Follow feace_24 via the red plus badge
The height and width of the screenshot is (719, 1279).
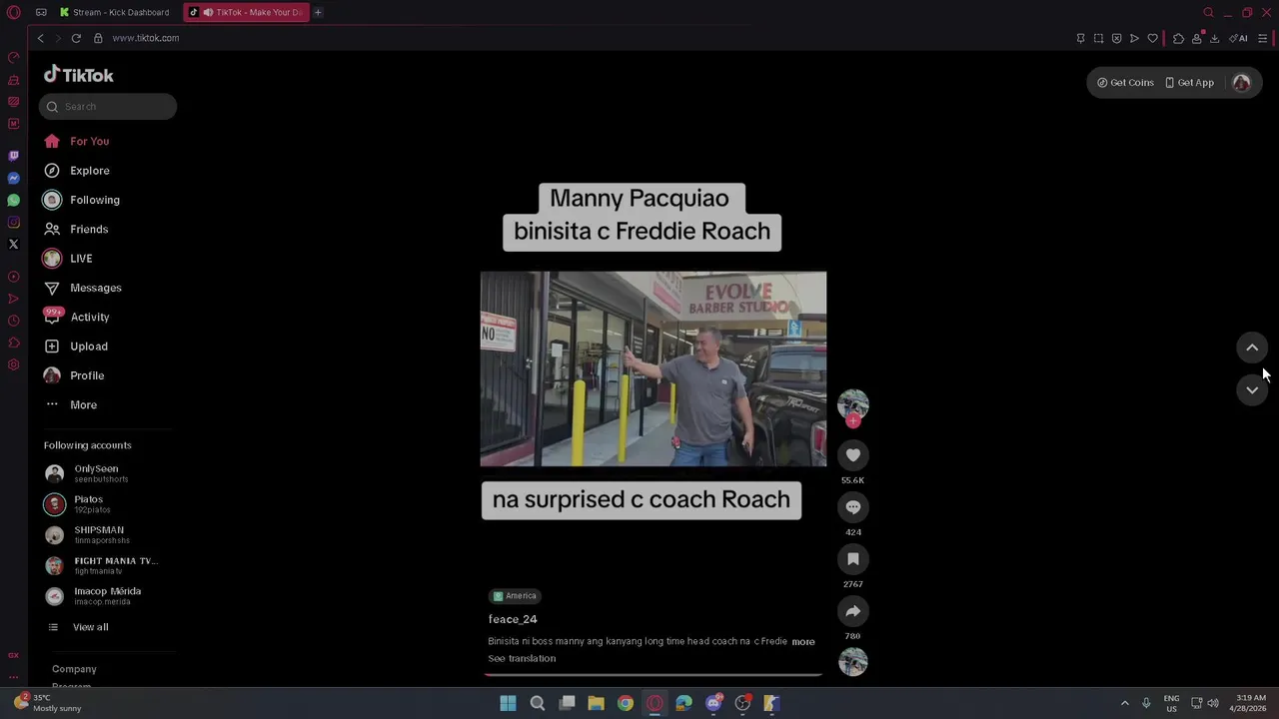pos(853,421)
